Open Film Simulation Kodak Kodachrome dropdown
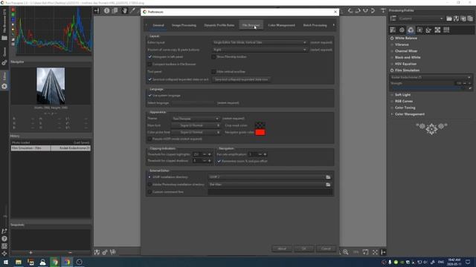Viewport: 476px width, 267px height. click(x=431, y=77)
